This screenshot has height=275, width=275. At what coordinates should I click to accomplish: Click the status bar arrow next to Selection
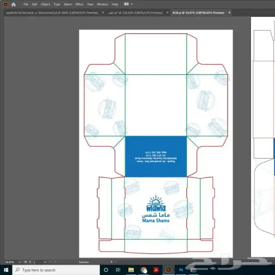tap(111, 262)
